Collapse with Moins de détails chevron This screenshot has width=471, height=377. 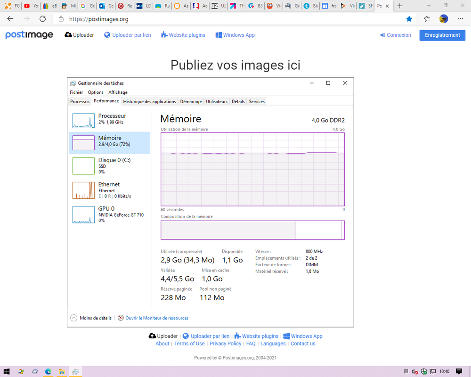[x=73, y=318]
